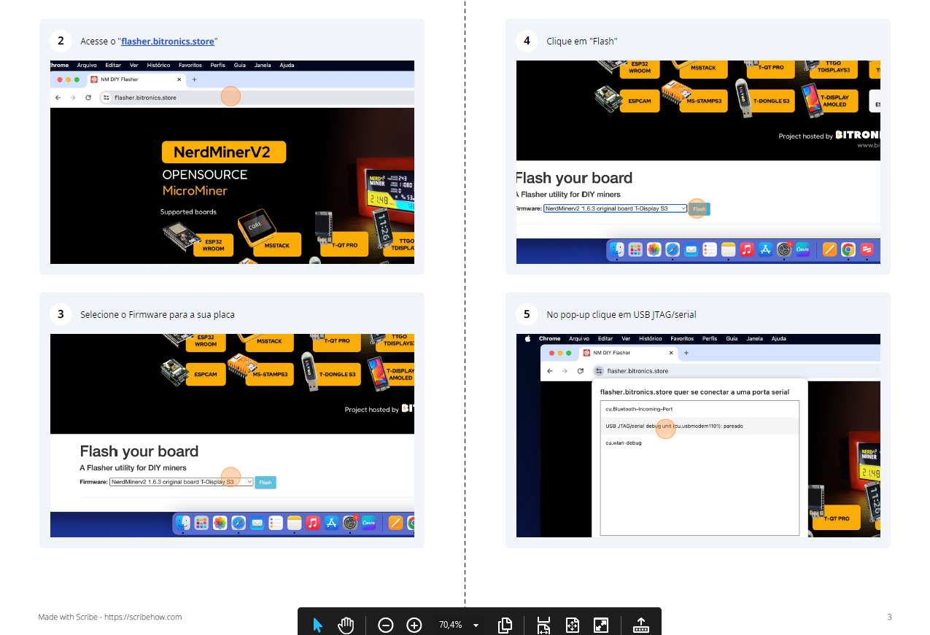
Task: Click Reminders icon in step 3 dock
Action: click(276, 523)
